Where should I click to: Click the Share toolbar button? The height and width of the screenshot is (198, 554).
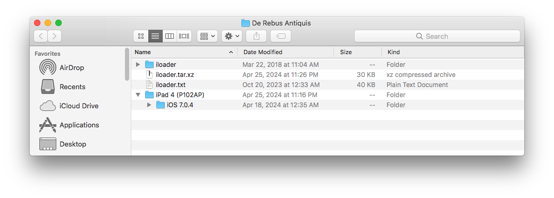256,36
